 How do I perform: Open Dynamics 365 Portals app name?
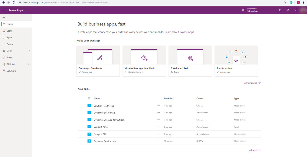point(104,113)
